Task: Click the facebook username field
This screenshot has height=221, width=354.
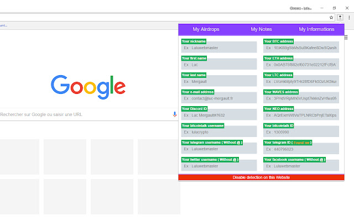Action: point(301,166)
